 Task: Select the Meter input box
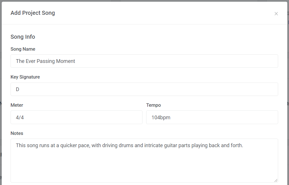pos(76,117)
